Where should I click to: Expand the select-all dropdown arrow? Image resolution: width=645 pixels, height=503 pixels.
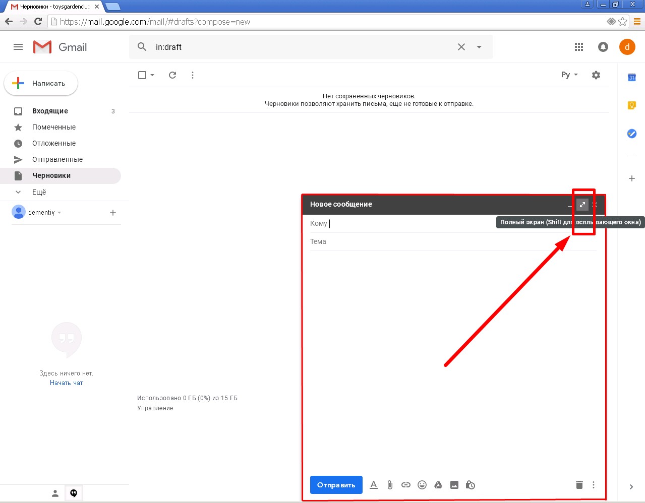[152, 75]
